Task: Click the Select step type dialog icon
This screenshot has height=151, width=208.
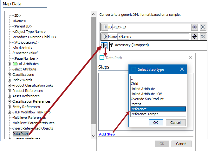Action: pyautogui.click(x=134, y=69)
